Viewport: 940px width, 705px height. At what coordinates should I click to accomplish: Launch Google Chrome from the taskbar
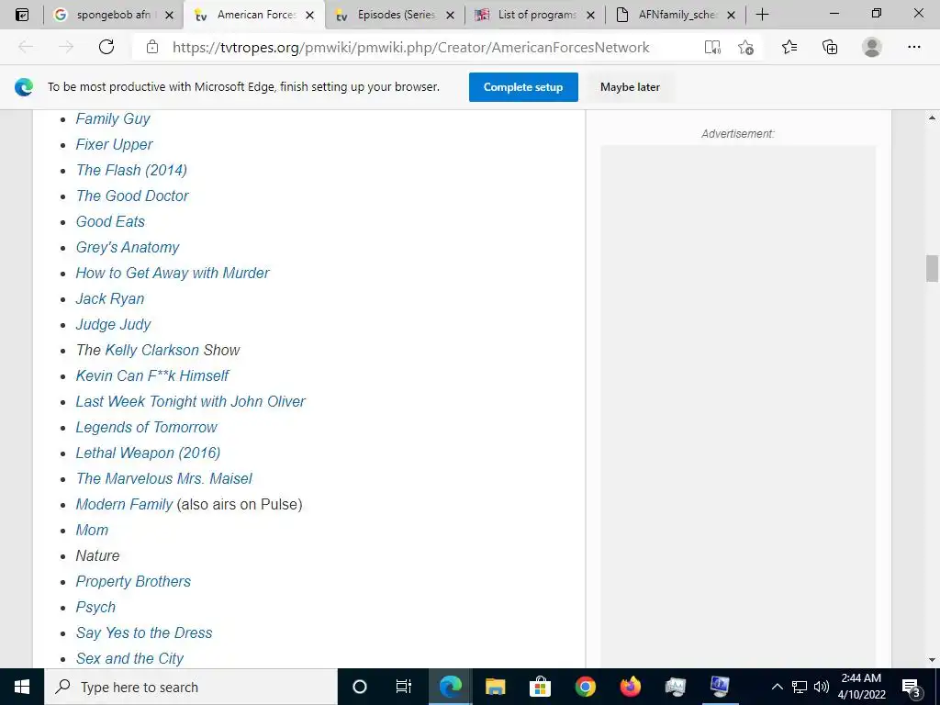(x=585, y=687)
